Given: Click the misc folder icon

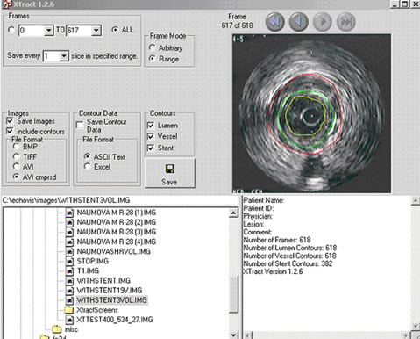Looking at the screenshot, I should [x=57, y=329].
